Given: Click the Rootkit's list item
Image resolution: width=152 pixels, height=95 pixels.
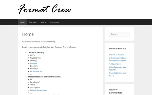Looking at the screenshot, I should click(34, 66).
